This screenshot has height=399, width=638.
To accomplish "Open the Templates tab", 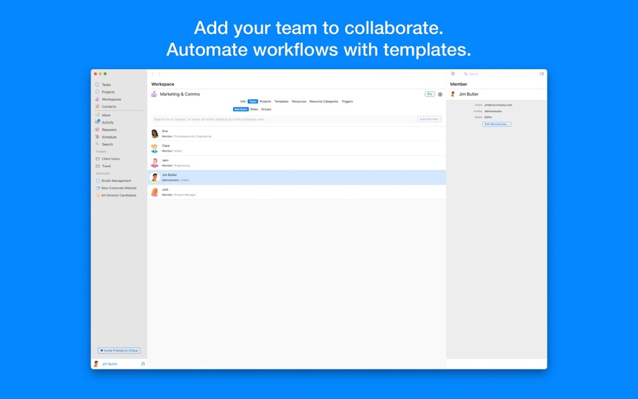I will pyautogui.click(x=281, y=101).
